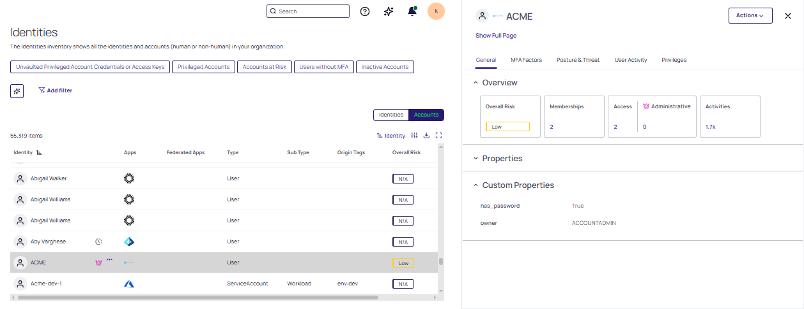Open the Posture & Threat tab
Screen dimensions: 804x309
(578, 60)
